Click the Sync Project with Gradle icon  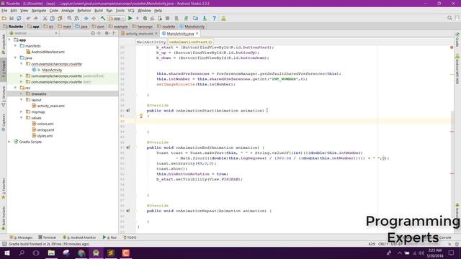(x=186, y=18)
